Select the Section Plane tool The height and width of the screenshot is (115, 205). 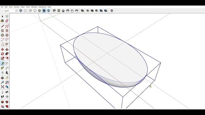[x=7, y=96]
